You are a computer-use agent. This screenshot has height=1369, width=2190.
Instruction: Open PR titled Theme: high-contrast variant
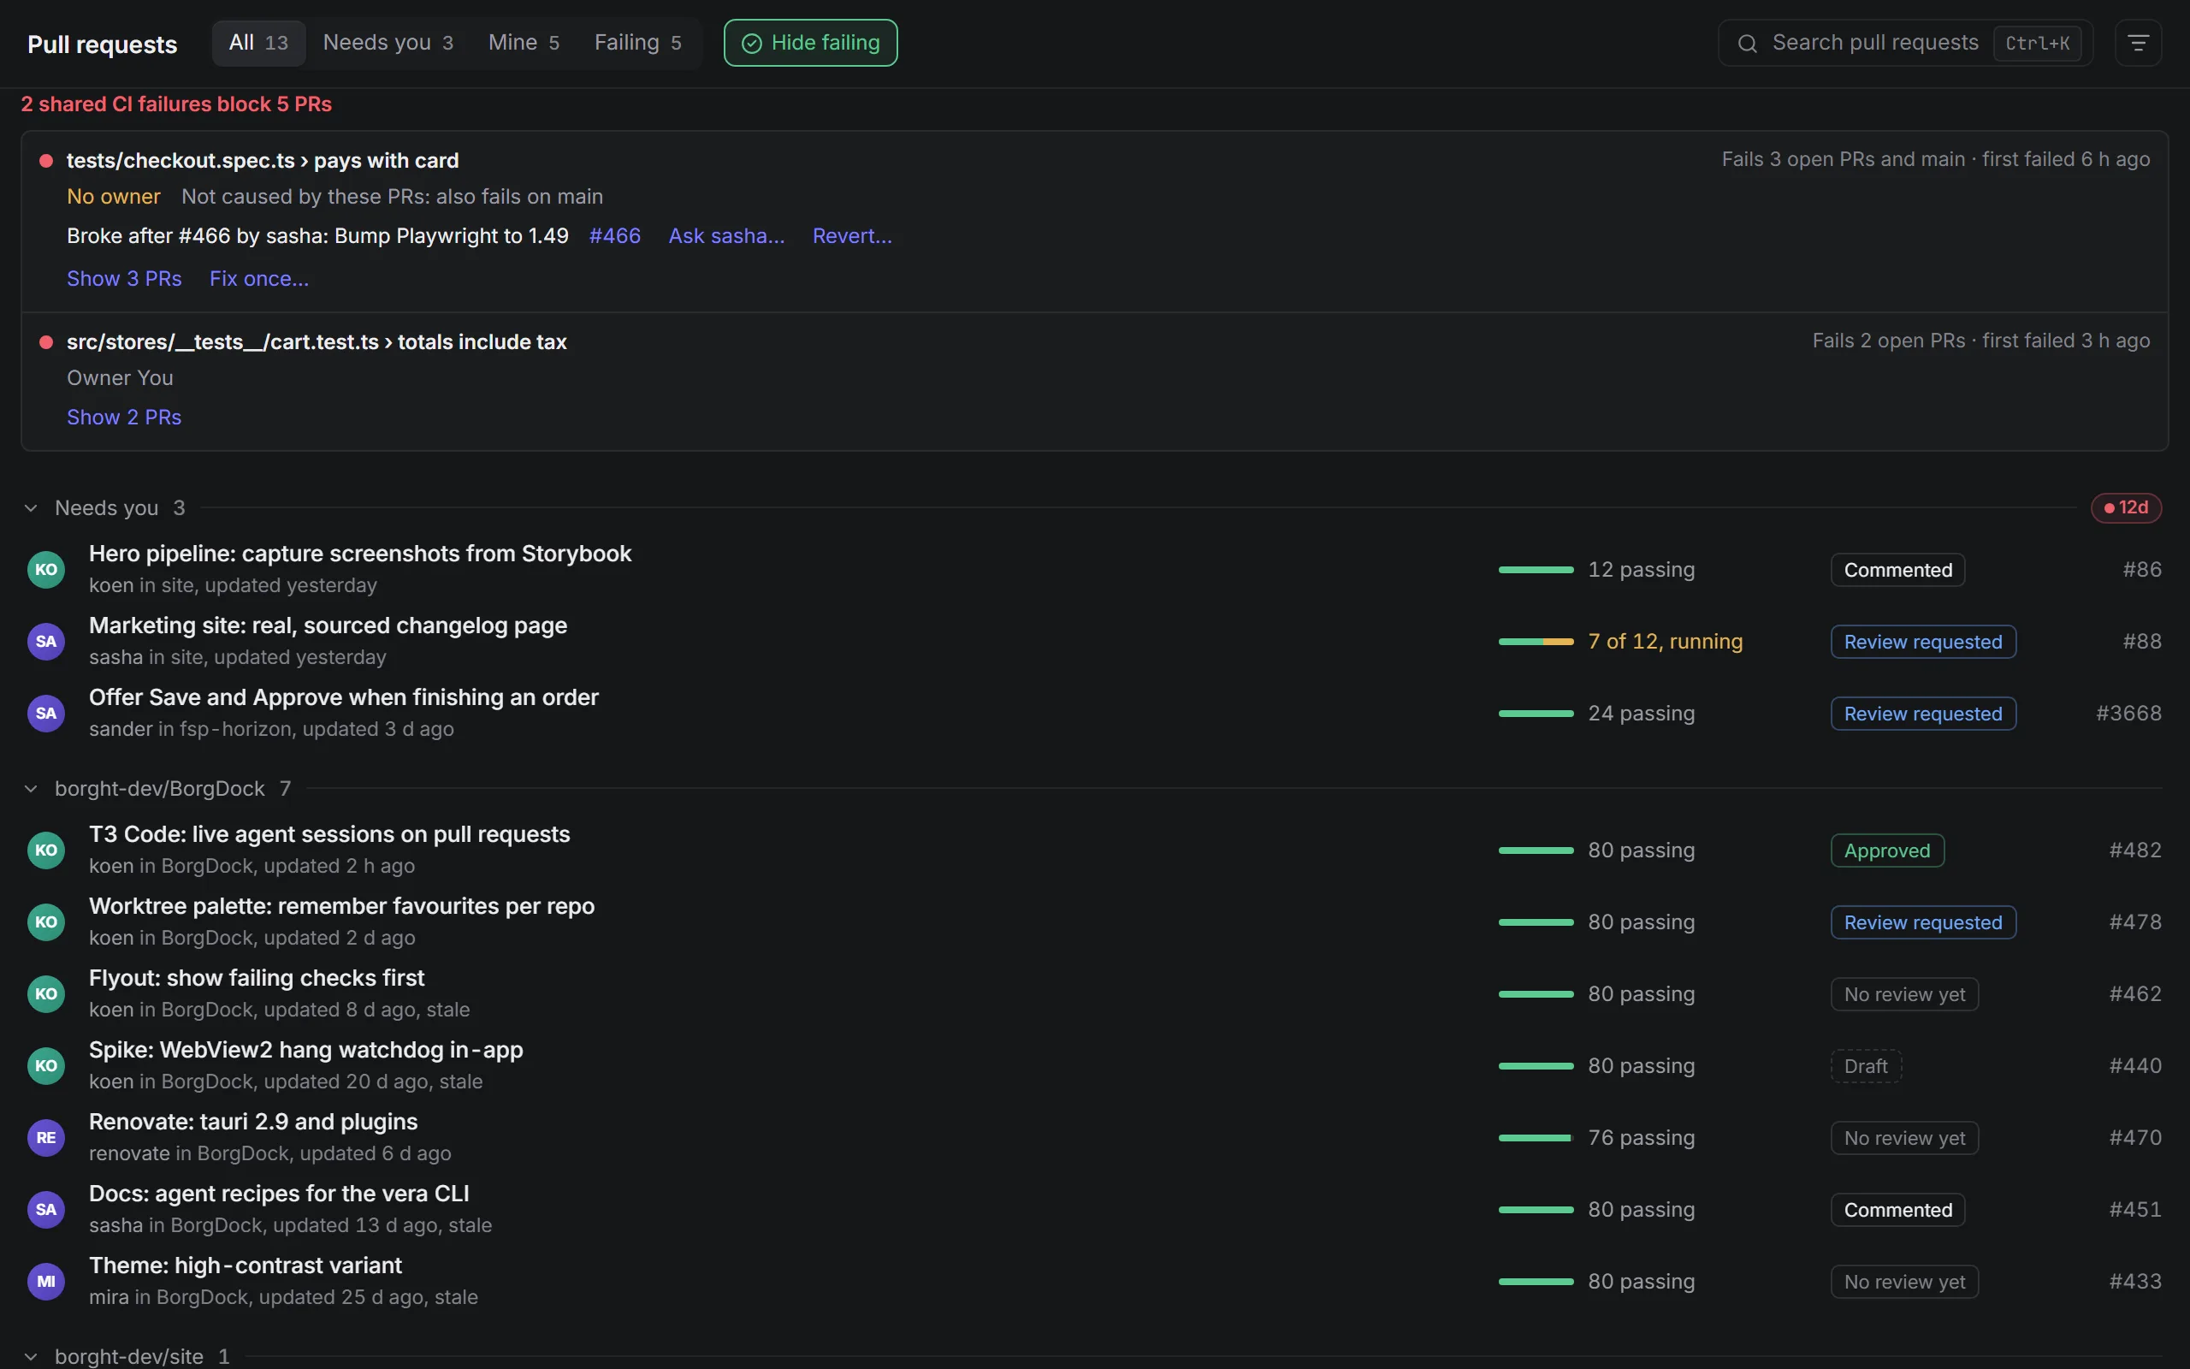pos(246,1265)
